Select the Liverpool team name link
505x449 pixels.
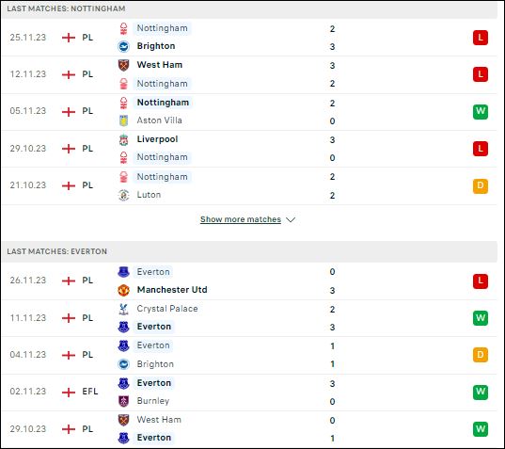tap(157, 139)
